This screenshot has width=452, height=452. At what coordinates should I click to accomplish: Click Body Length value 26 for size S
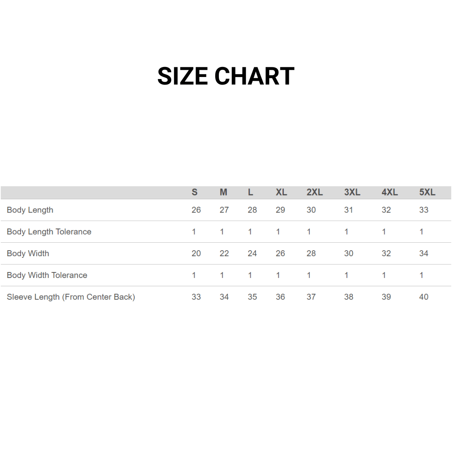click(x=196, y=210)
